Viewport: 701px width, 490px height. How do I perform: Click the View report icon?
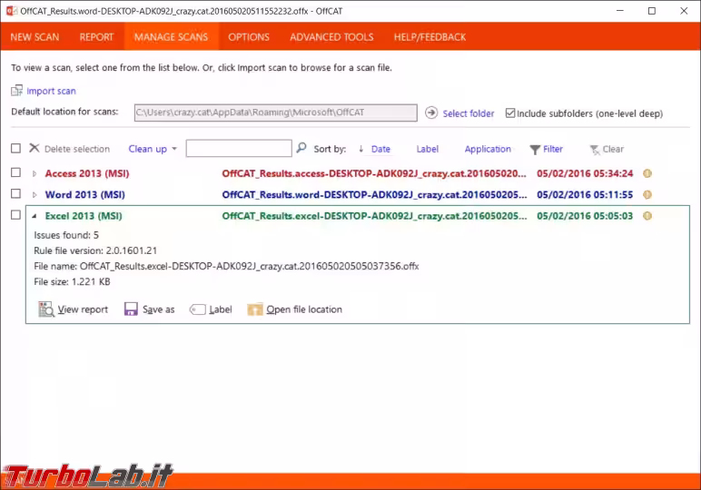46,309
